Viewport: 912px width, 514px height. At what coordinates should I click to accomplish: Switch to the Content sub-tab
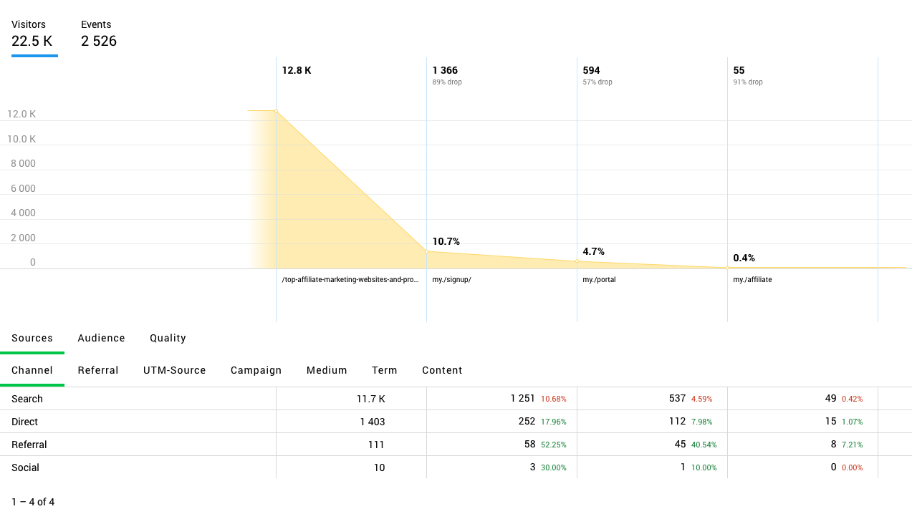click(x=442, y=370)
